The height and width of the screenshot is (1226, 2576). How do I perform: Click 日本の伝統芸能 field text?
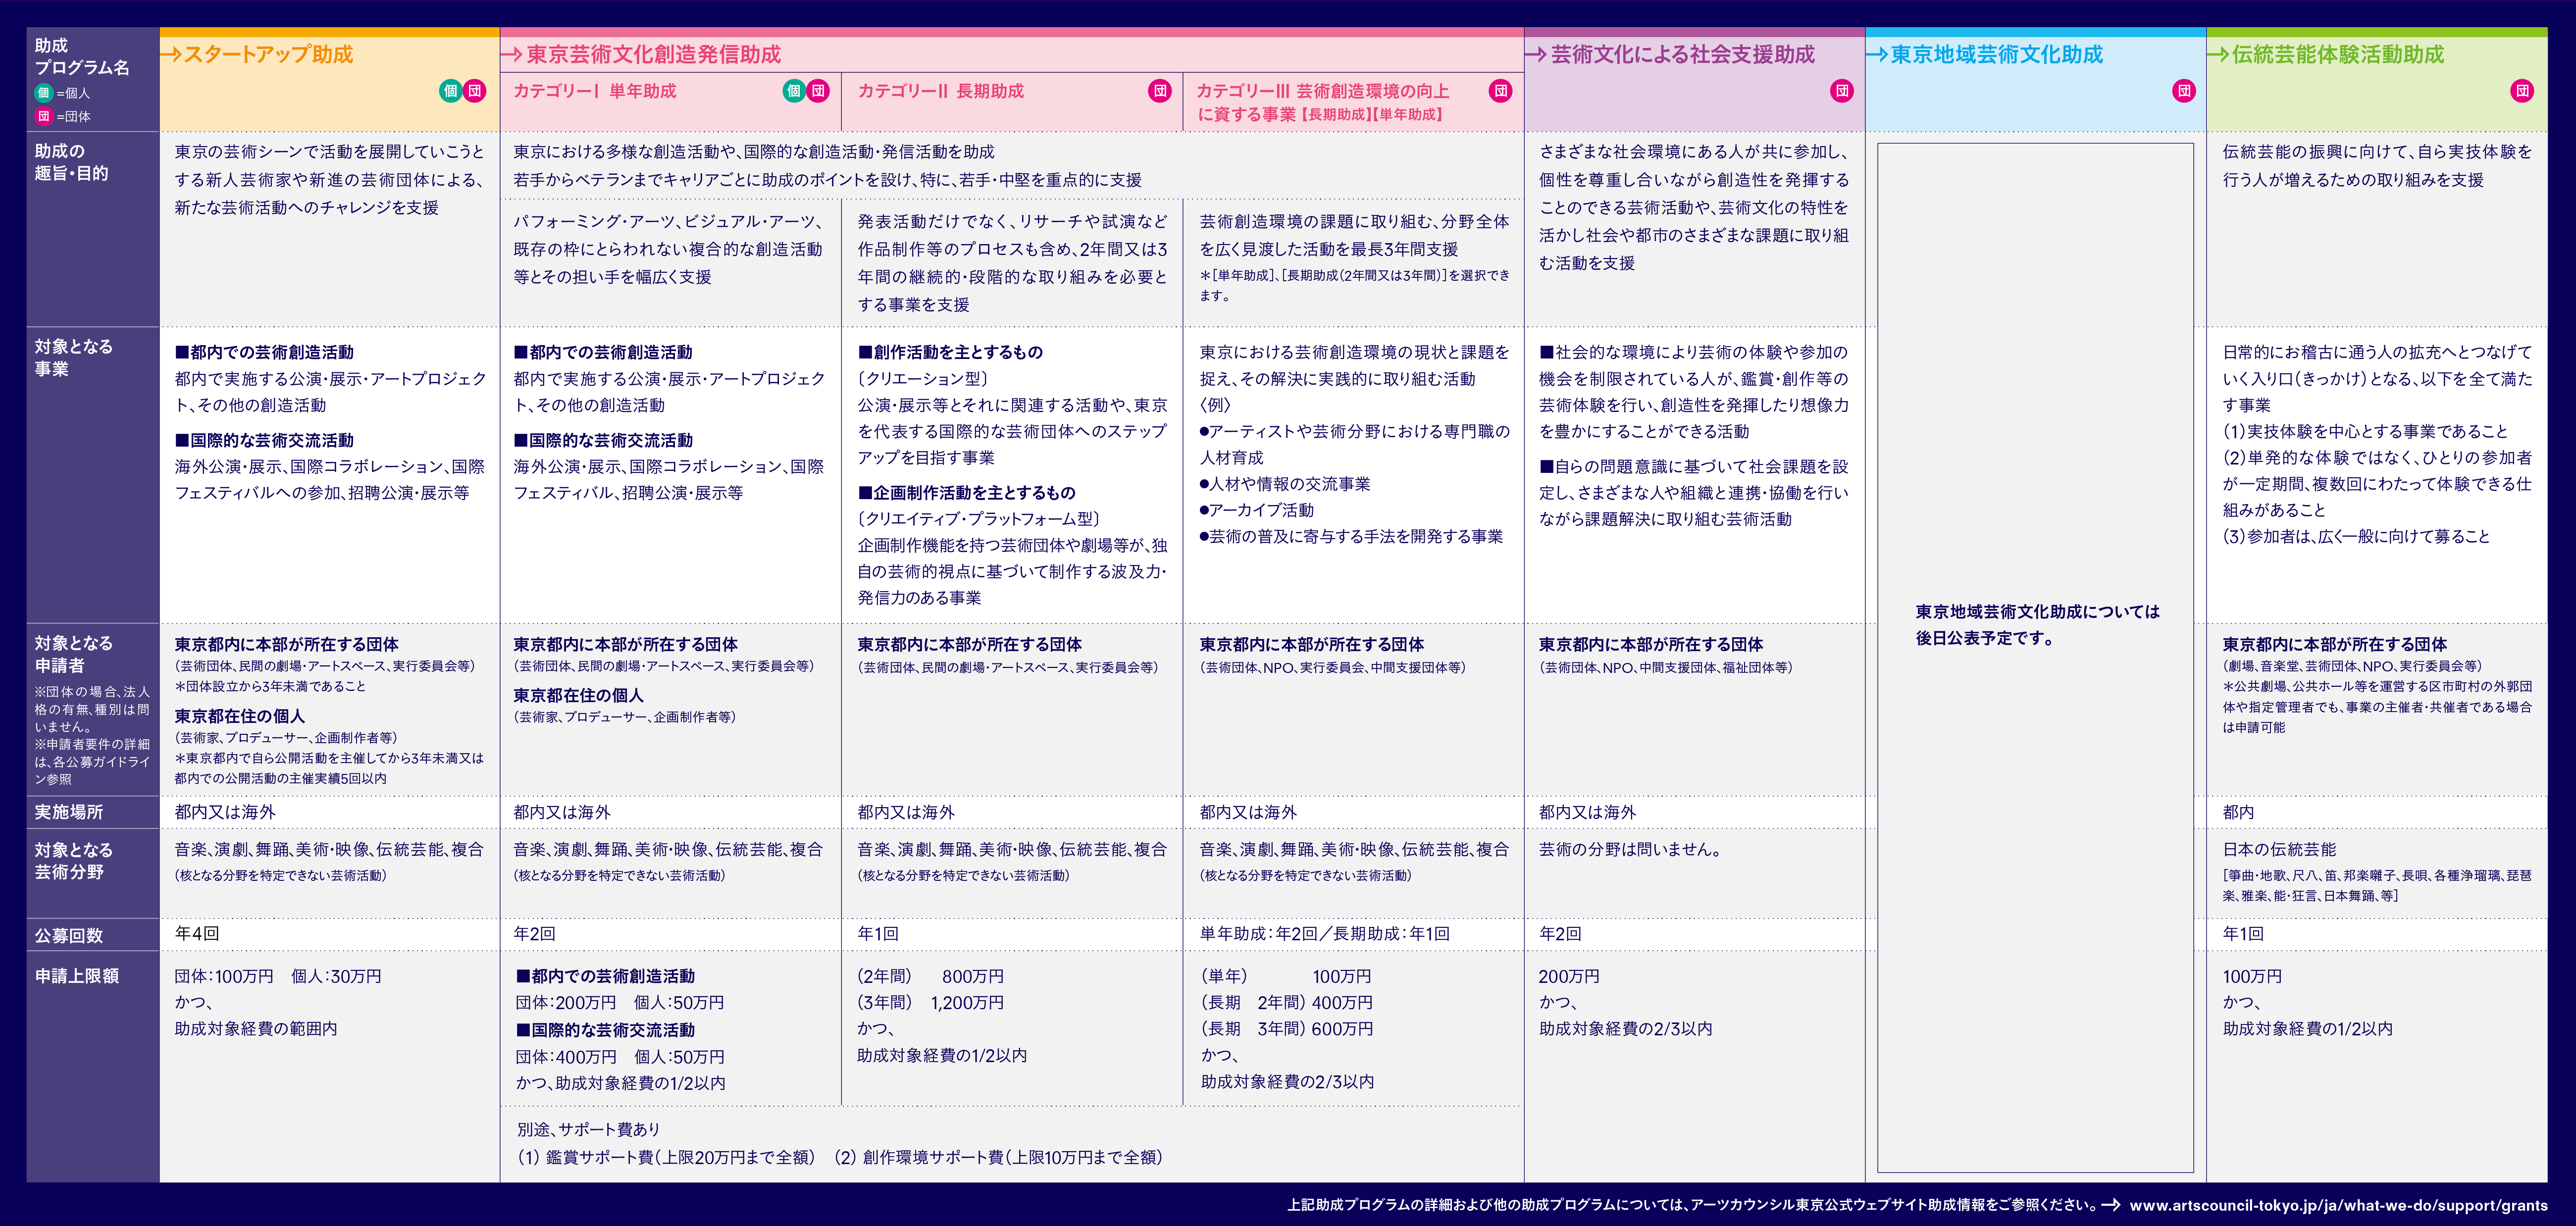pyautogui.click(x=2279, y=849)
